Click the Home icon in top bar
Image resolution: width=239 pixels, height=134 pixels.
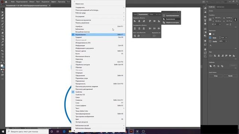pos(6,2)
